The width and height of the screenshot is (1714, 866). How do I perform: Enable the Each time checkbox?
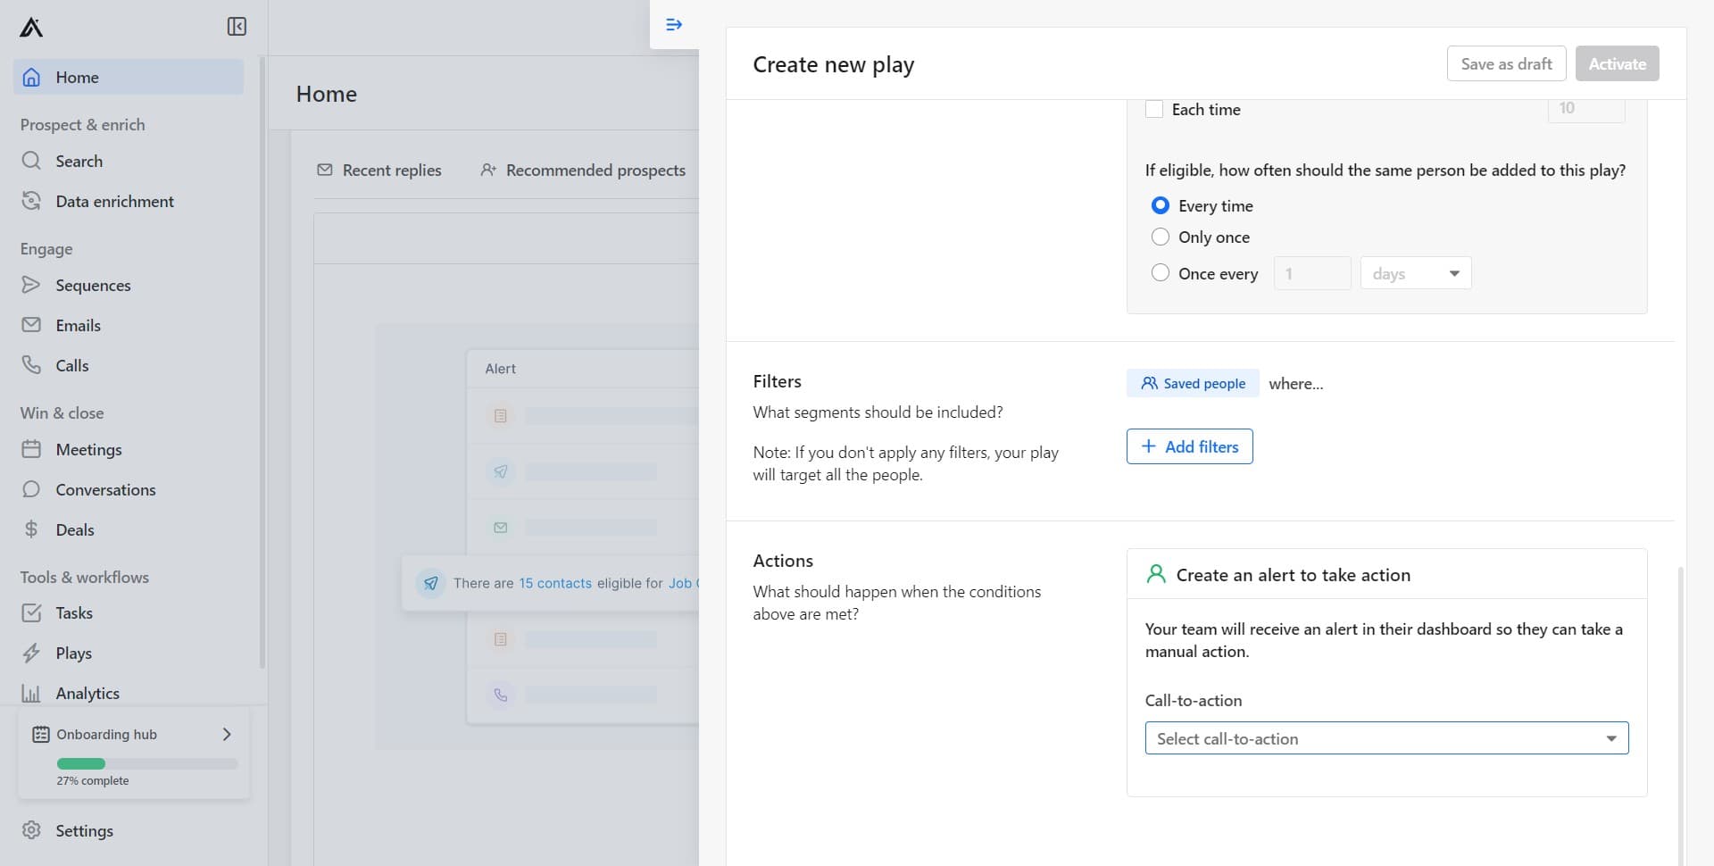tap(1154, 109)
